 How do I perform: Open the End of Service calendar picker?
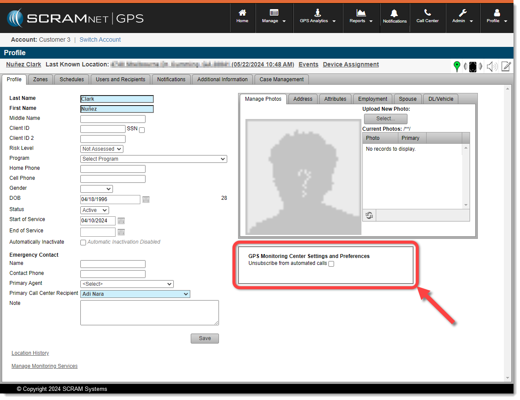point(121,232)
